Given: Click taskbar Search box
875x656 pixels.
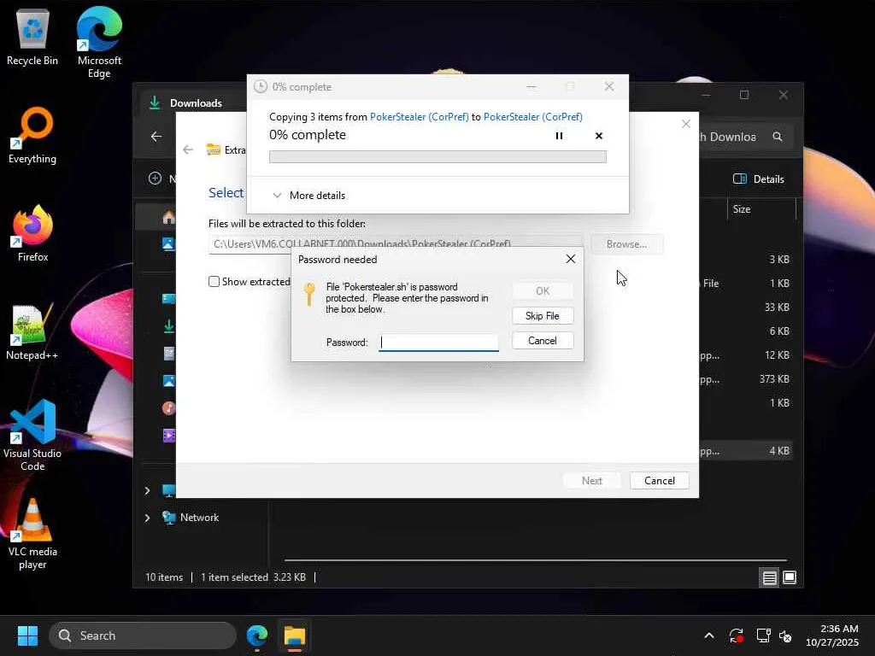Looking at the screenshot, I should point(143,635).
